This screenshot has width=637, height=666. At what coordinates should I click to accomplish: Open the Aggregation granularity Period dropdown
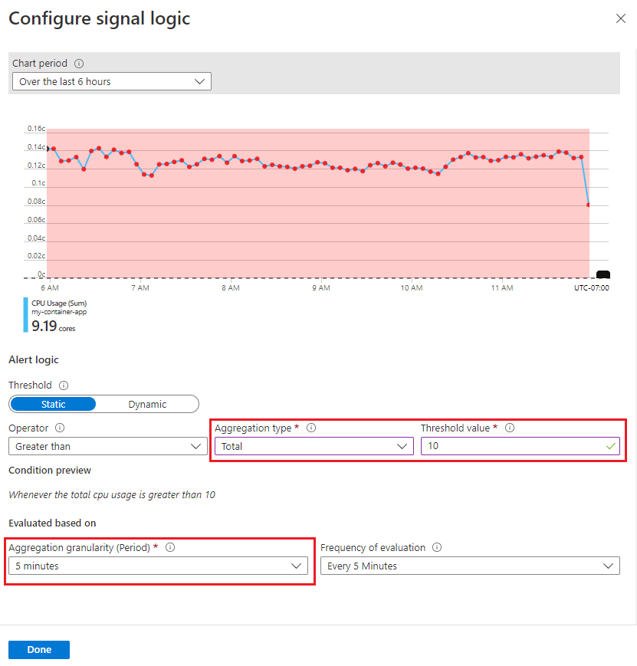[x=159, y=566]
